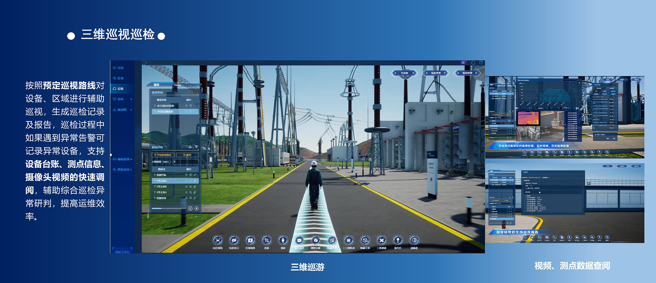The width and height of the screenshot is (656, 283).
Task: Open 模型分解 model decomposition tool
Action: pyautogui.click(x=316, y=240)
